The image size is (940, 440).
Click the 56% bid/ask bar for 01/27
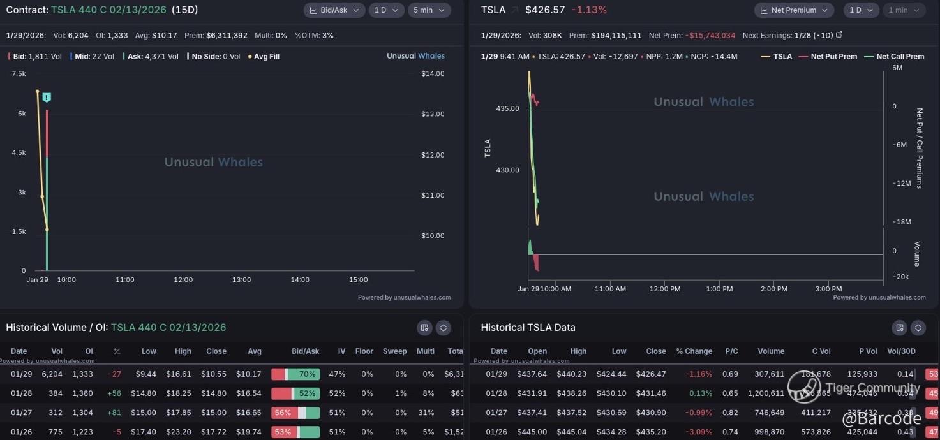point(295,413)
